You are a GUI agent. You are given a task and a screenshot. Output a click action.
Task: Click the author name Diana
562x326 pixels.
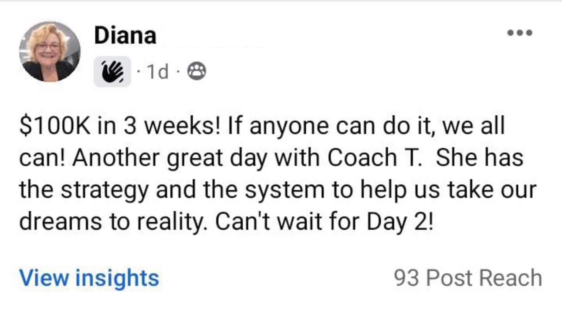pyautogui.click(x=125, y=35)
